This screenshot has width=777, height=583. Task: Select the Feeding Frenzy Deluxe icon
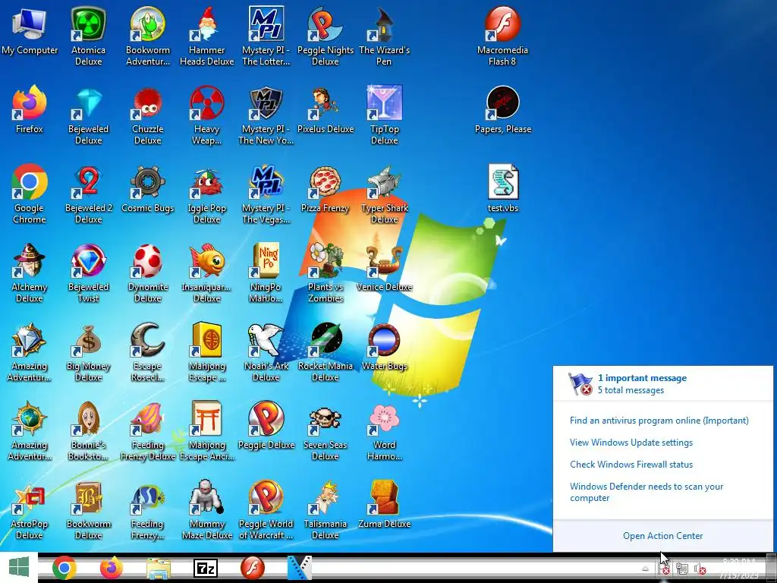(x=148, y=418)
